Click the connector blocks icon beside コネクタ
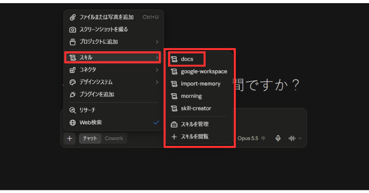 tap(72, 70)
